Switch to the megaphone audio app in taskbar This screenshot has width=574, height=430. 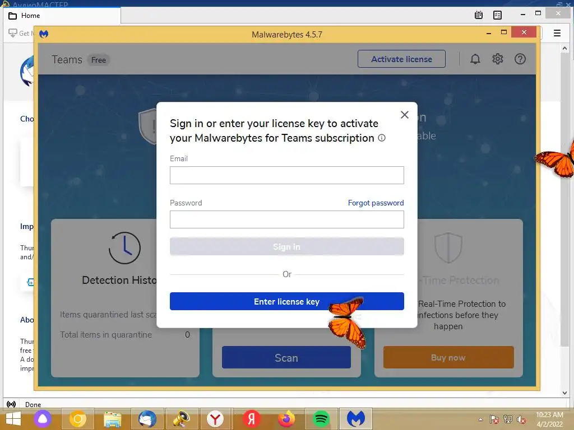click(x=182, y=419)
